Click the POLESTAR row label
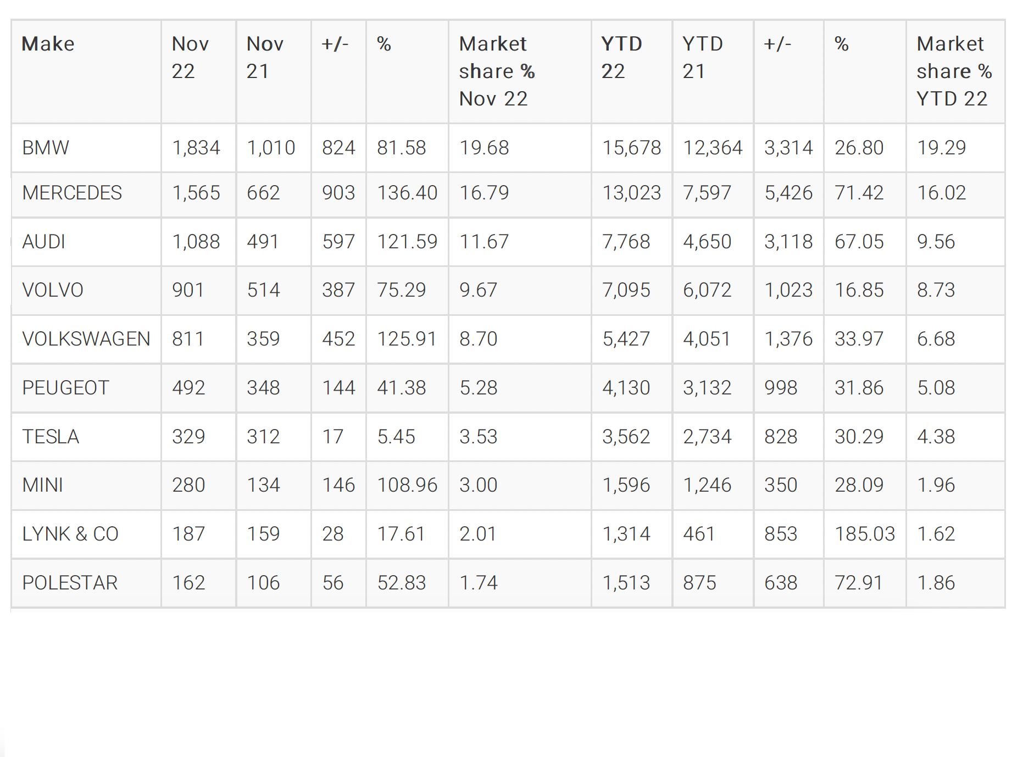The image size is (1034, 757). coord(70,583)
